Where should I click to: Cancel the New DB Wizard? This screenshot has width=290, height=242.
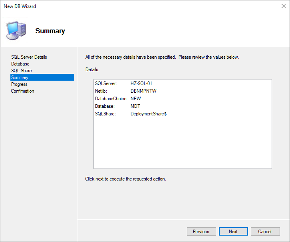click(264, 232)
